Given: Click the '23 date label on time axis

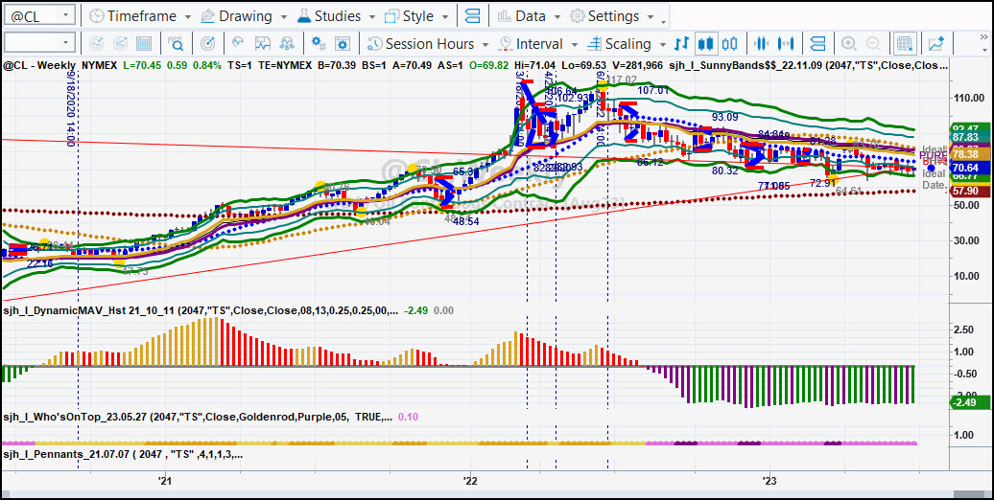Looking at the screenshot, I should coord(769,481).
